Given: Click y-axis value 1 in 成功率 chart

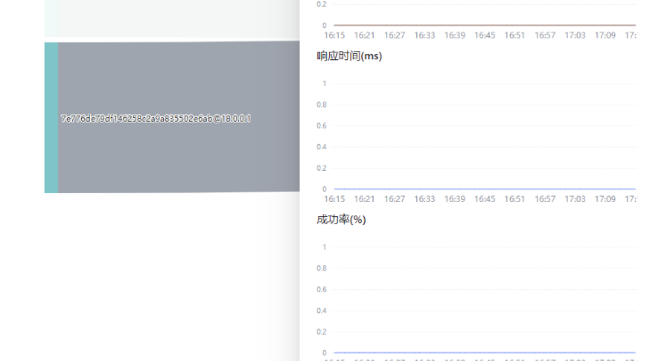Looking at the screenshot, I should pyautogui.click(x=324, y=247).
